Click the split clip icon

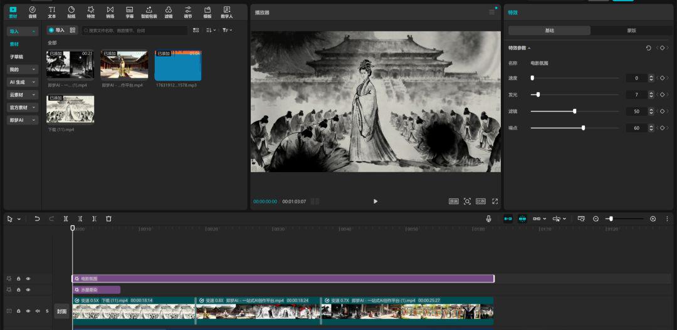point(66,219)
